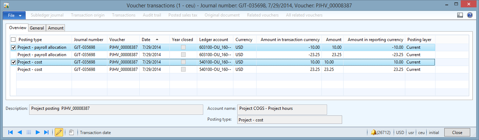Viewport: 479px width, 140px height.
Task: Go to the previous record arrow
Action: [20, 132]
